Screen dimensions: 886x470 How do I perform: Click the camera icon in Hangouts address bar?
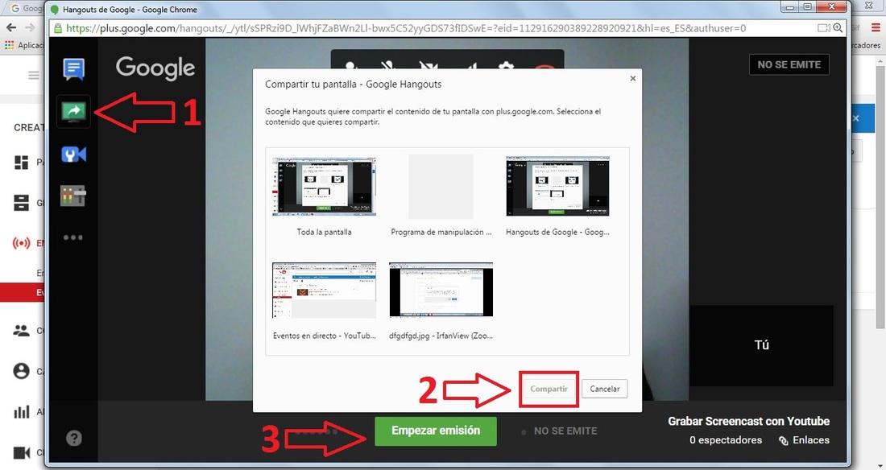click(x=823, y=27)
